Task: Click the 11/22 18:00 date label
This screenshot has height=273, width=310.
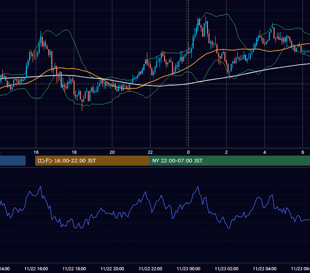Action: (74, 269)
